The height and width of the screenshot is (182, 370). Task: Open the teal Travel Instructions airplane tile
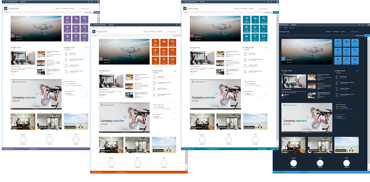(x=247, y=29)
